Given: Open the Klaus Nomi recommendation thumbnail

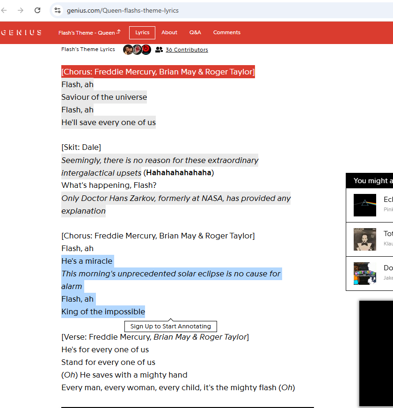Looking at the screenshot, I should point(364,239).
